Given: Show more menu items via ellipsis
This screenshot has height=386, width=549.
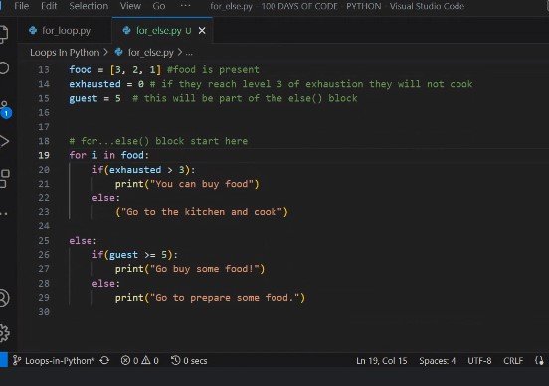Looking at the screenshot, I should click(185, 5).
